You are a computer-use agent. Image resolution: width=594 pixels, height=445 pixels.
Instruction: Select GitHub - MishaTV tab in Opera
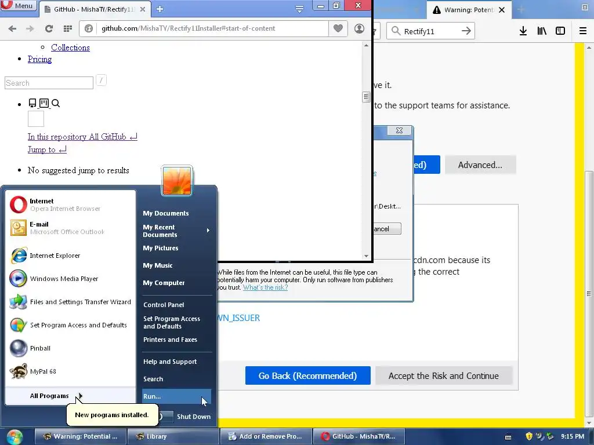[95, 9]
